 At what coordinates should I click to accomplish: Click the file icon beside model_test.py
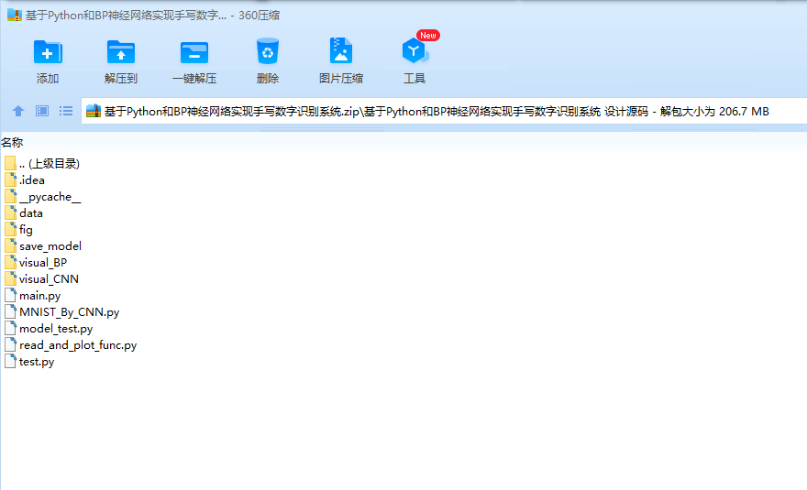(10, 328)
